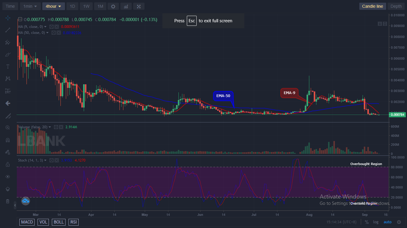Open the object tree layers icon
The image size is (407, 228).
[x=8, y=189]
